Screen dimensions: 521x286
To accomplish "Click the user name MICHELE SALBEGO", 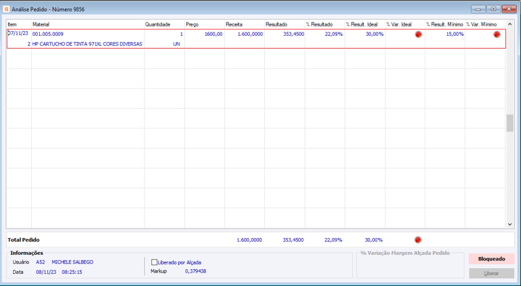I will (x=72, y=262).
